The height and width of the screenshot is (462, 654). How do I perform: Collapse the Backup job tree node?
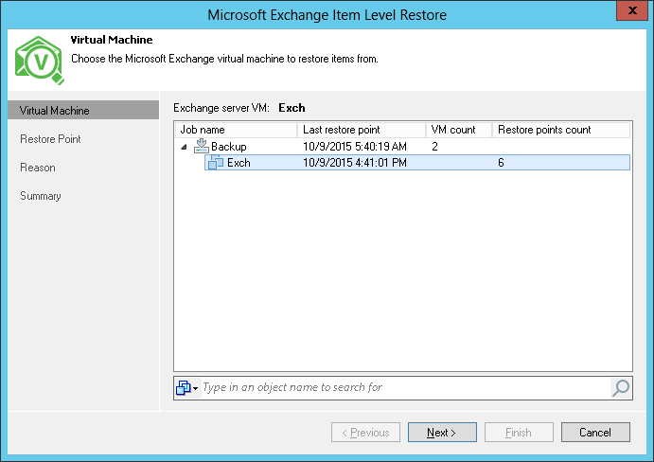184,147
